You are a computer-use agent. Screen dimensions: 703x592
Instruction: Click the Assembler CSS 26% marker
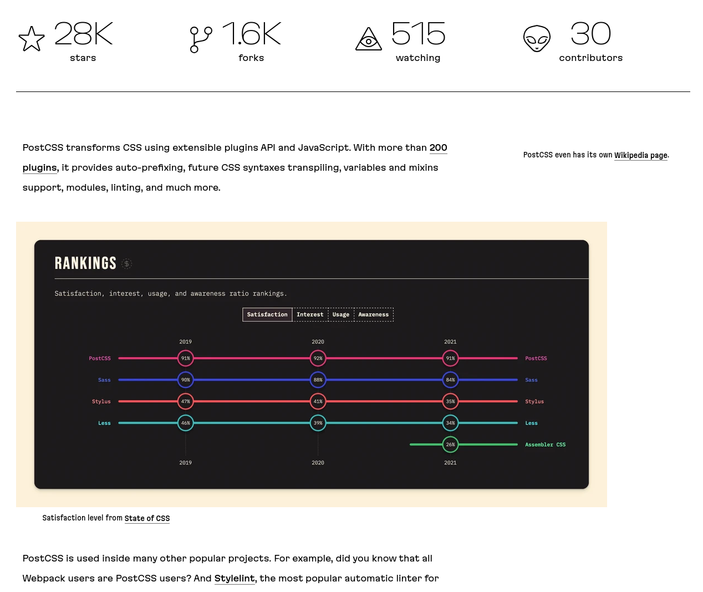(x=451, y=445)
